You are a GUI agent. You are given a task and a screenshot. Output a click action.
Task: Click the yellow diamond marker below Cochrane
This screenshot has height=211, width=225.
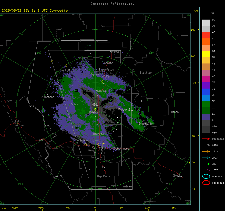point(85,145)
